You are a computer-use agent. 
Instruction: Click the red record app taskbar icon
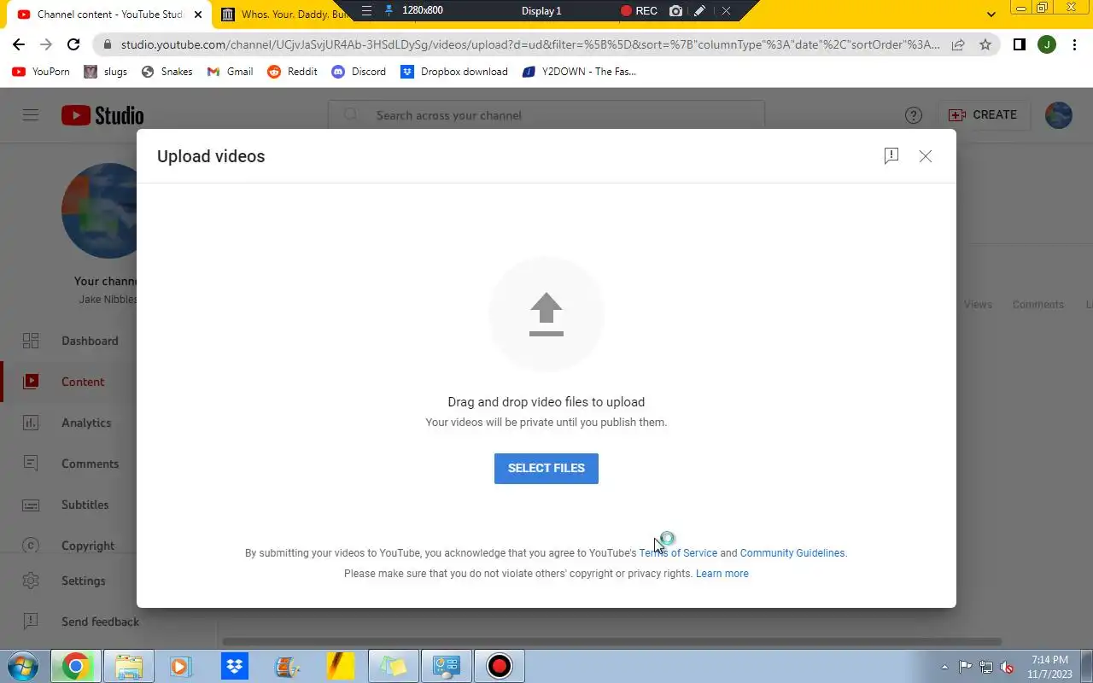[499, 666]
